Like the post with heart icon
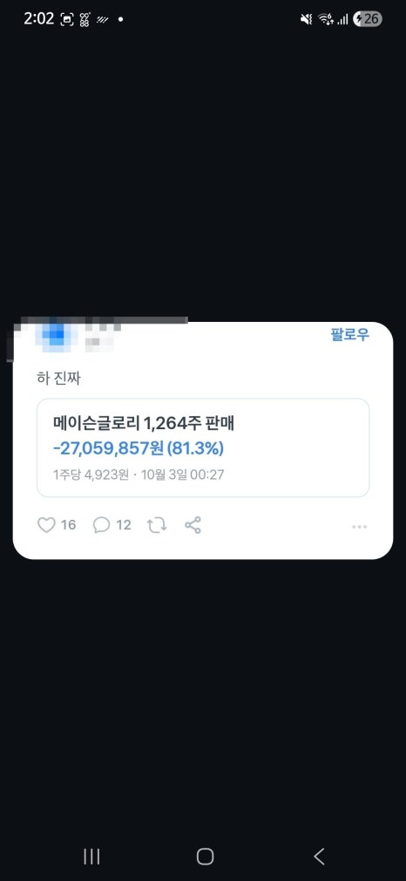The height and width of the screenshot is (881, 406). click(46, 525)
